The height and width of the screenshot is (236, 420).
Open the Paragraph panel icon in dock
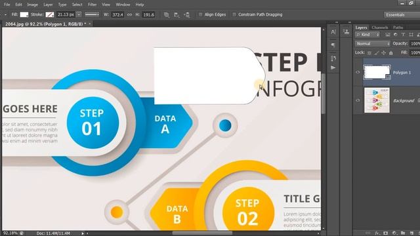pos(333,45)
